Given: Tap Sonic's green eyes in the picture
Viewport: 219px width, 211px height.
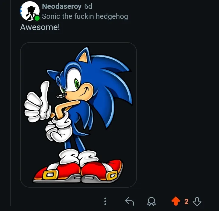Looking at the screenshot, I should point(77,84).
